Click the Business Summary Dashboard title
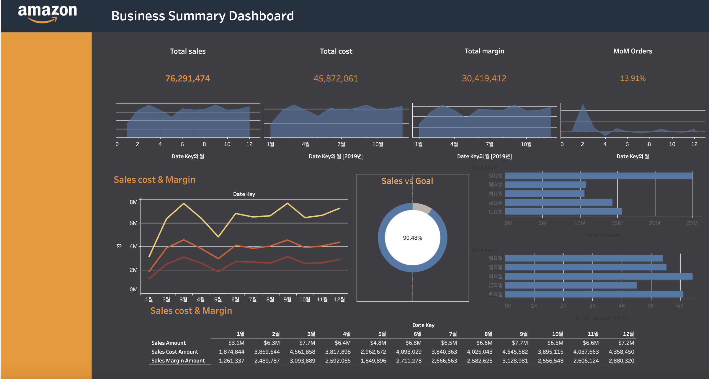The height and width of the screenshot is (379, 709). [202, 16]
